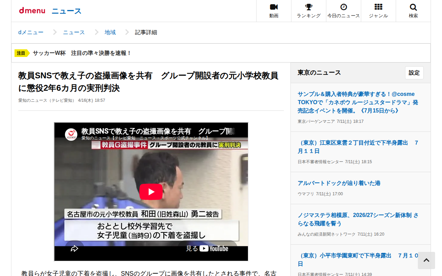
Task: Play the YouTube video with red play button
Action: [151, 192]
